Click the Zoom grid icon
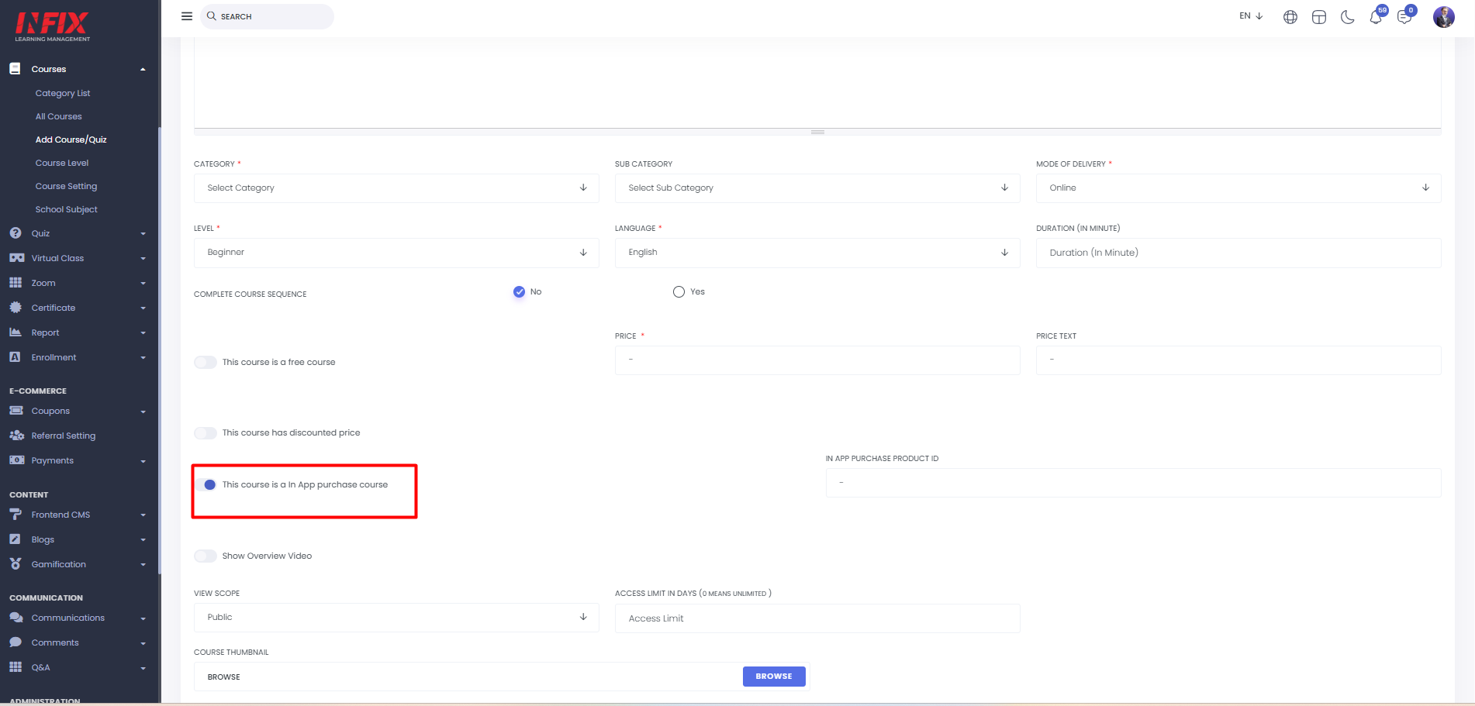Screen dimensions: 1475x706 coord(16,283)
